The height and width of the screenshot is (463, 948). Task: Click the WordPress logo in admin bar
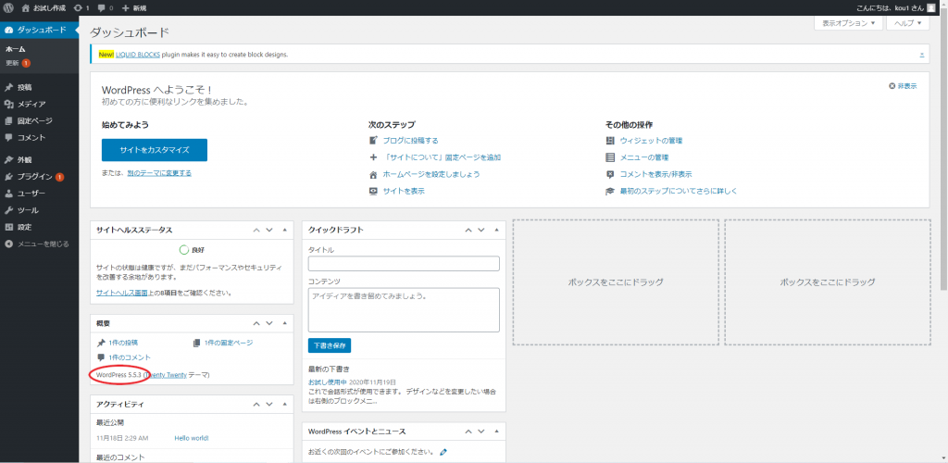tap(7, 7)
